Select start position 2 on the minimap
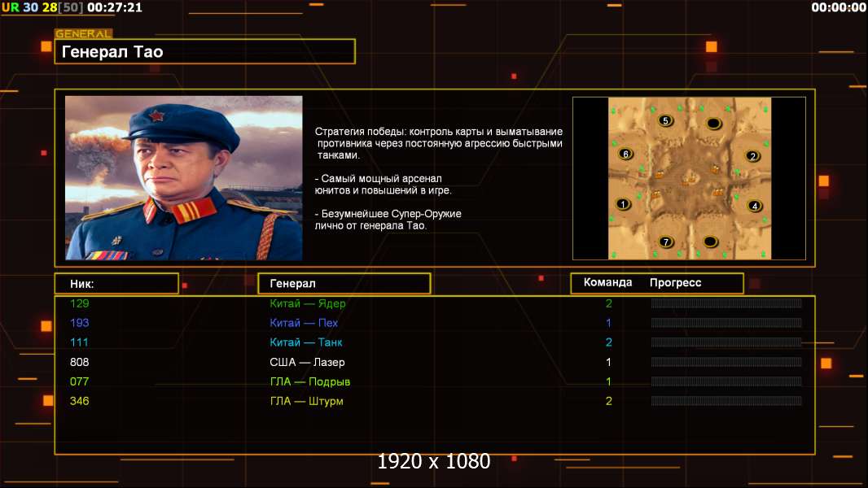Image resolution: width=868 pixels, height=488 pixels. (752, 156)
